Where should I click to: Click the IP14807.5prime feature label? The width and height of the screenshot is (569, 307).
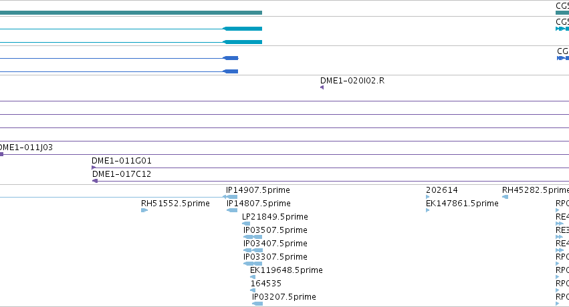click(x=259, y=203)
